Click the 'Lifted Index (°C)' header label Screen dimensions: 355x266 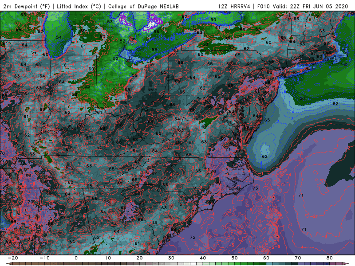79,6
